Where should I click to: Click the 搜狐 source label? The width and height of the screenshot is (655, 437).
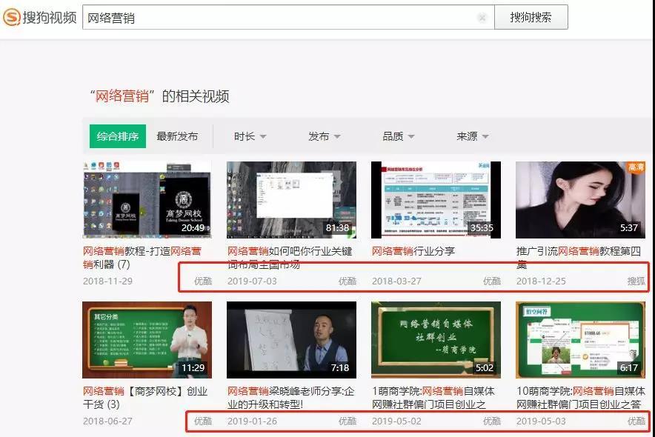coord(636,281)
